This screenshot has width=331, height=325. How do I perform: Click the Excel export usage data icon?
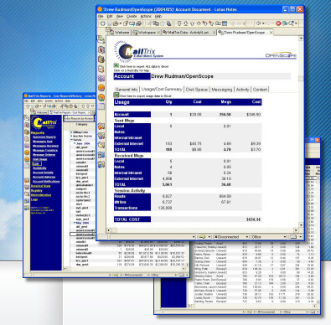(x=116, y=95)
